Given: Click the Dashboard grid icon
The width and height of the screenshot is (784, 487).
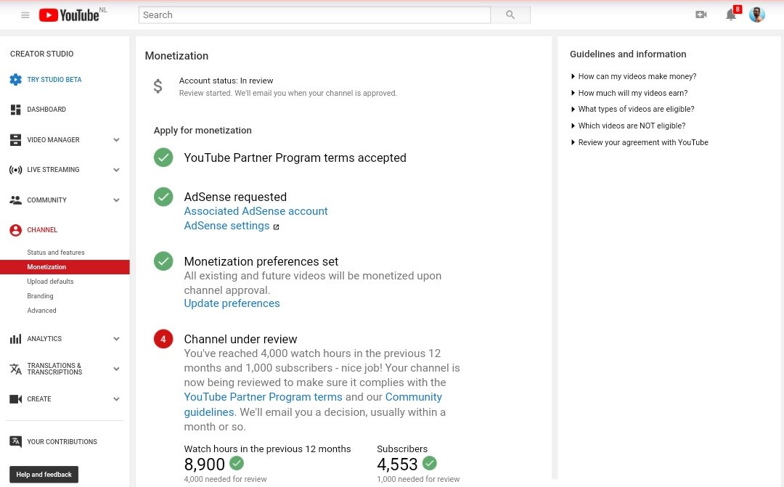Looking at the screenshot, I should pos(15,110).
